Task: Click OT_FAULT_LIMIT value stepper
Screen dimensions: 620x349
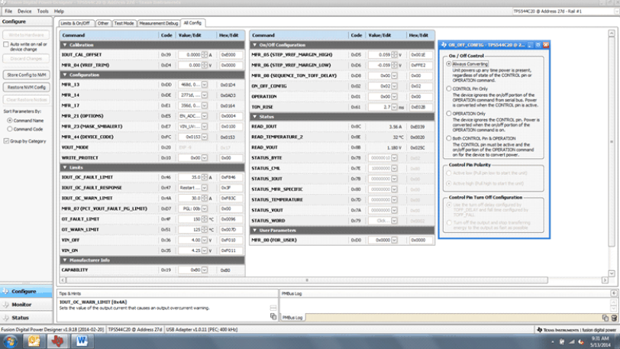Action: point(205,219)
